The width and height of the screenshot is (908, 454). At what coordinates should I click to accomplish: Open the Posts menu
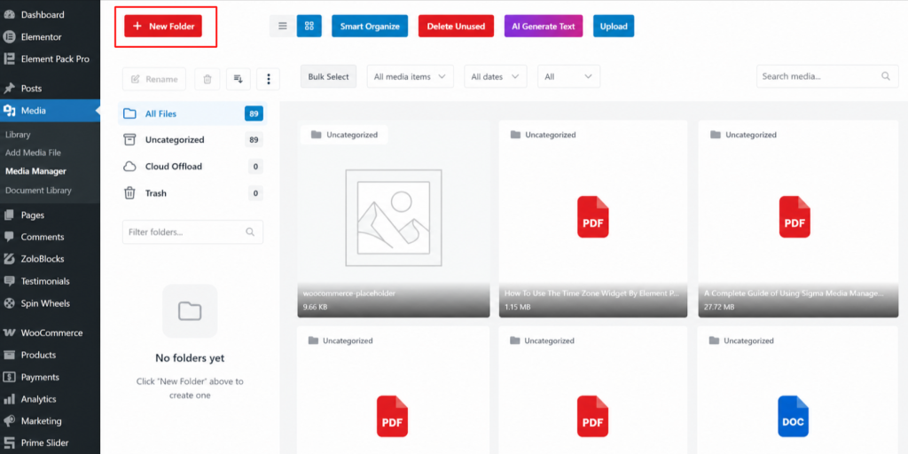(50, 89)
